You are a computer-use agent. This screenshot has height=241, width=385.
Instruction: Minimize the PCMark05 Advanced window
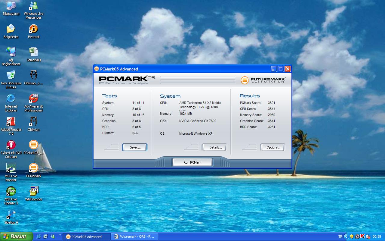click(x=274, y=69)
